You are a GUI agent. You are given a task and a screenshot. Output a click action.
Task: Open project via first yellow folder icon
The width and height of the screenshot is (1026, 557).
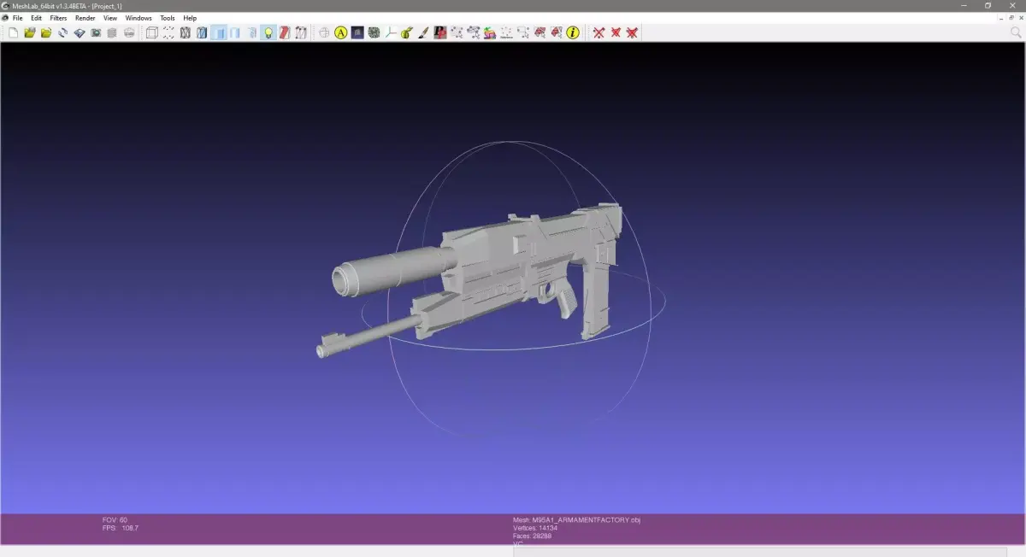pos(29,32)
